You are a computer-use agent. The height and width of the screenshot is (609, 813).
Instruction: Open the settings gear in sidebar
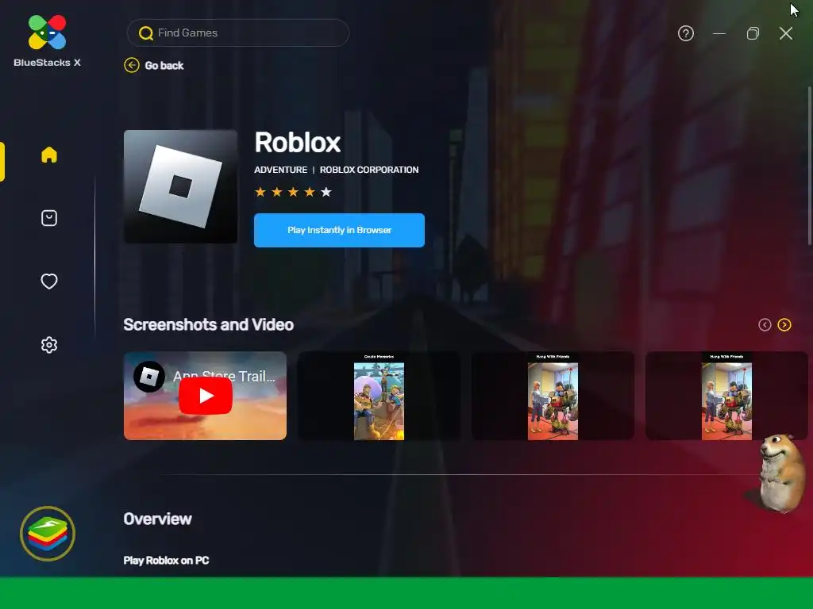pos(49,345)
